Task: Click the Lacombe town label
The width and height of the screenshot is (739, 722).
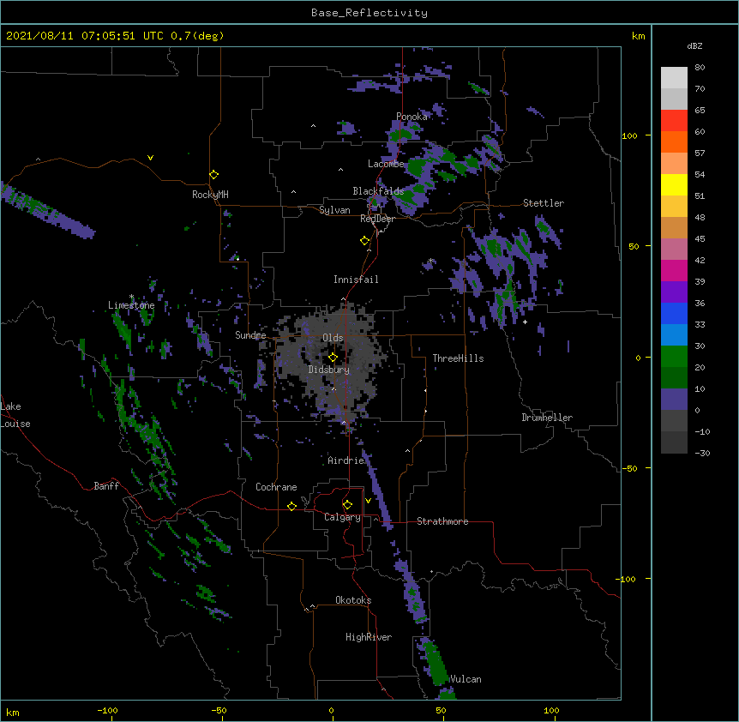Action: (386, 164)
